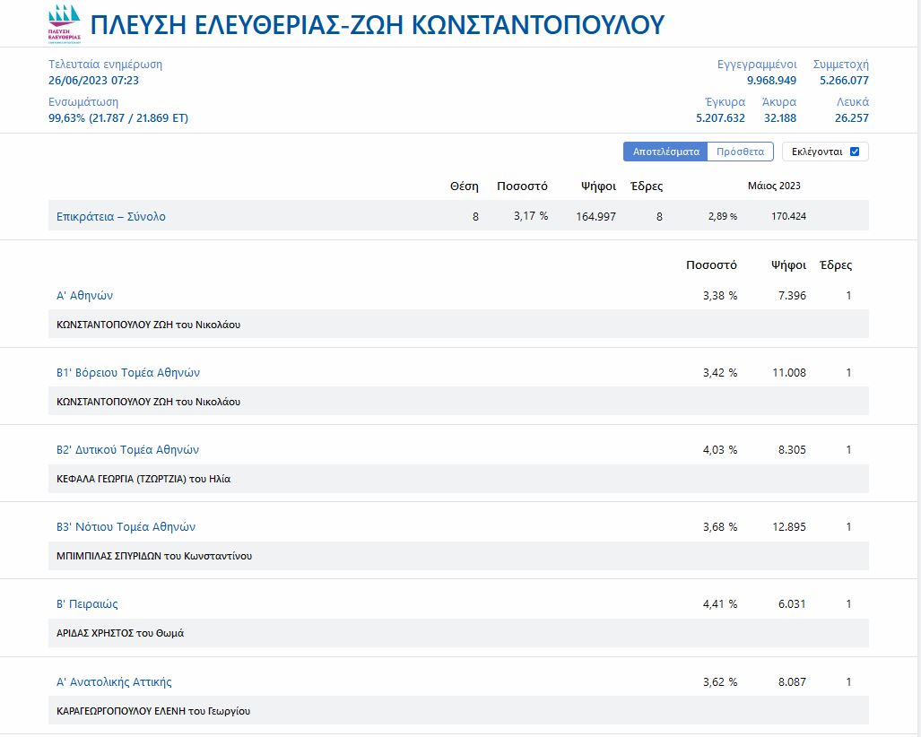Open the Β' Πειραιώς district link

[87, 603]
